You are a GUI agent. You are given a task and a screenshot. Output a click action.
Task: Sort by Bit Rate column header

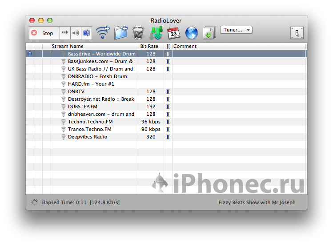coord(151,46)
